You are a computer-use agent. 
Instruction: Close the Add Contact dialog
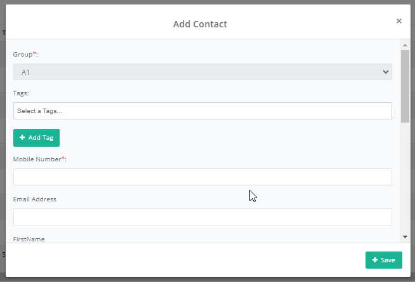399,21
